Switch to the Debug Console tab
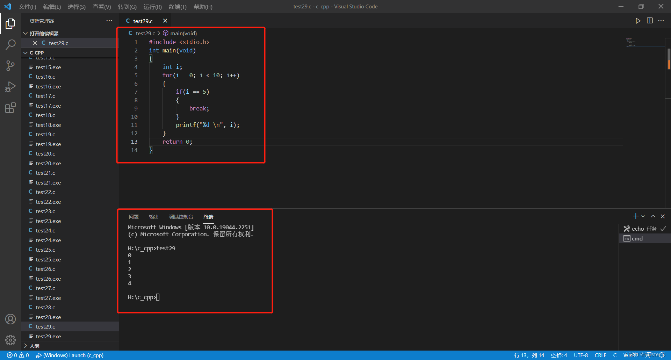 coord(181,217)
